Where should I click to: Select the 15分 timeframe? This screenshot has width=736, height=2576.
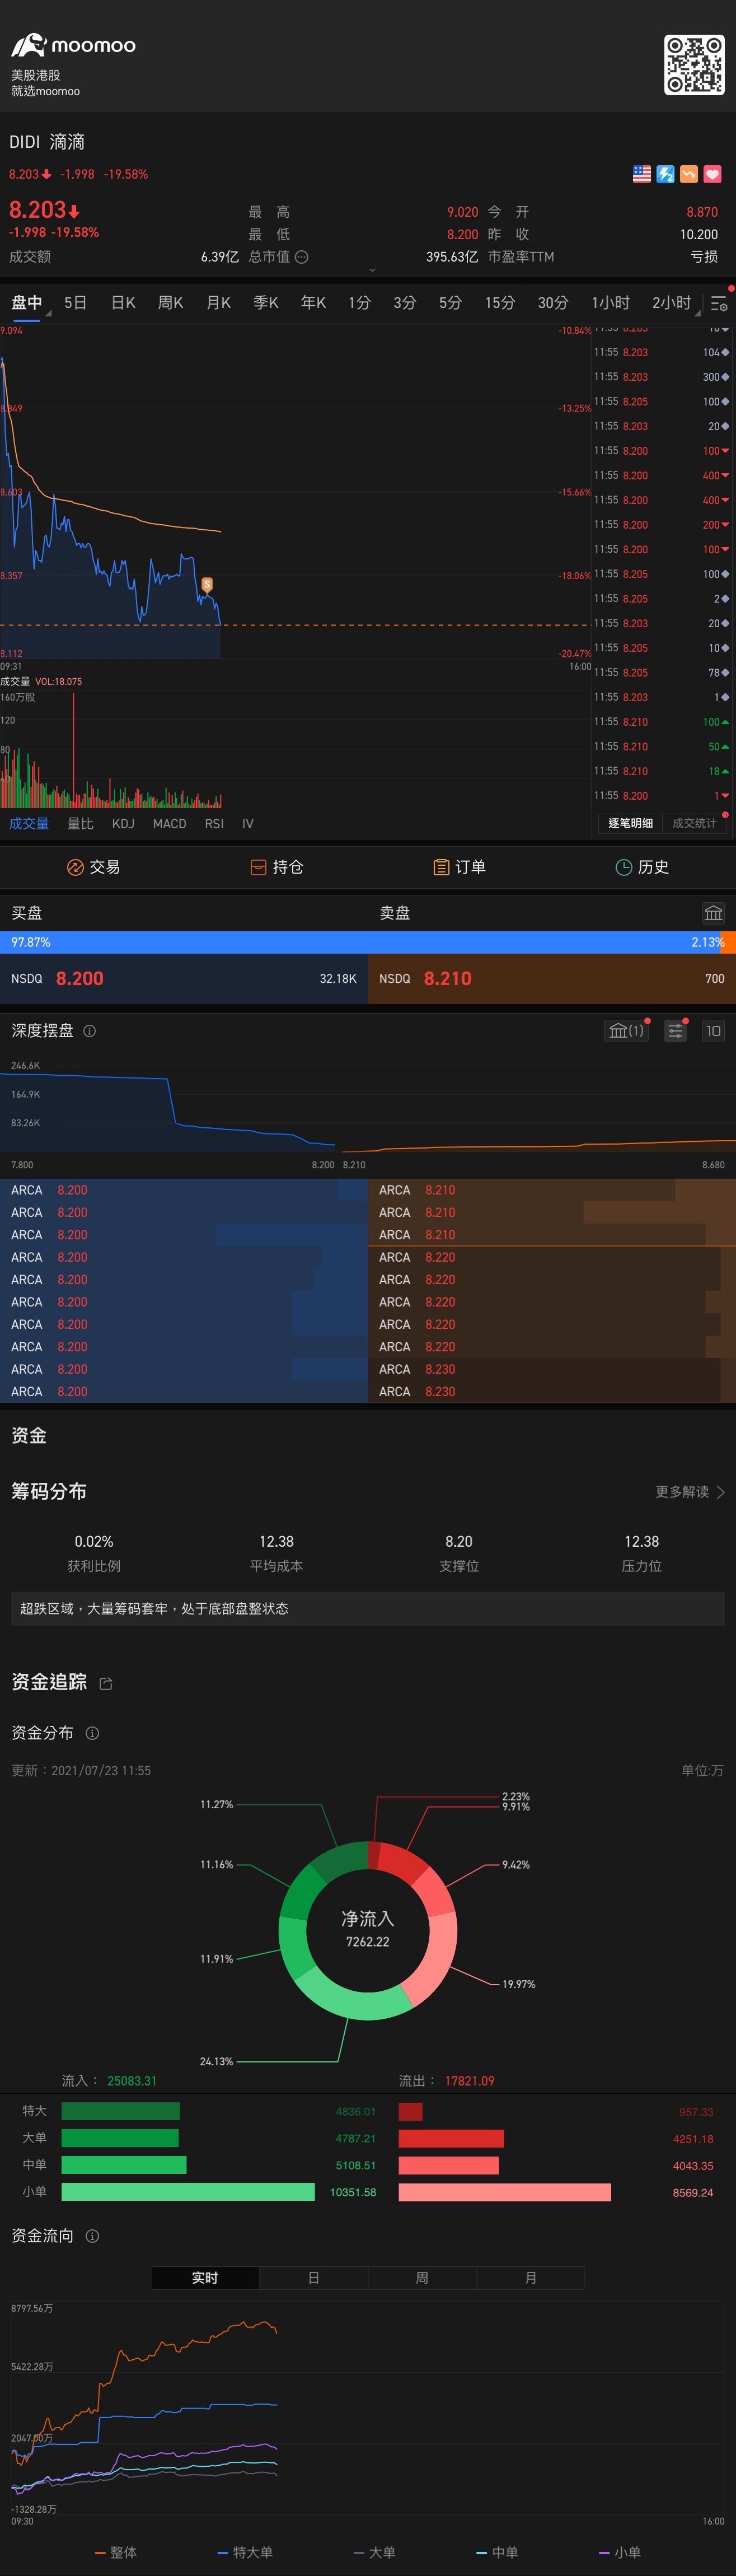click(x=500, y=302)
